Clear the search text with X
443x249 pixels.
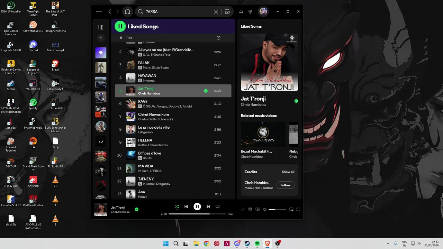(216, 11)
